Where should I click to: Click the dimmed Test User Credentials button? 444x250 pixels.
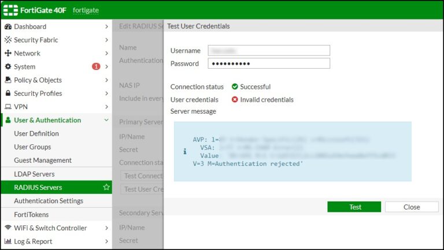142,189
